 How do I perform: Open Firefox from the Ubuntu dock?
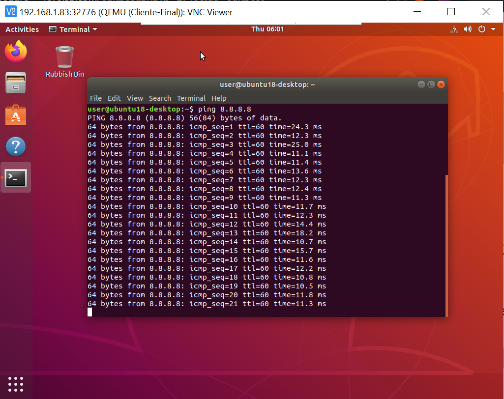[16, 52]
